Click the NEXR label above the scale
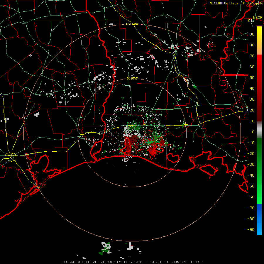Viewport: 264px width, 264px height. [258, 18]
